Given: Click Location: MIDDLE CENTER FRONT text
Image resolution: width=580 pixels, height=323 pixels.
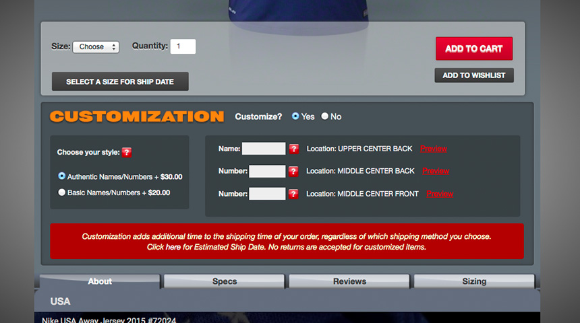Looking at the screenshot, I should pos(362,194).
